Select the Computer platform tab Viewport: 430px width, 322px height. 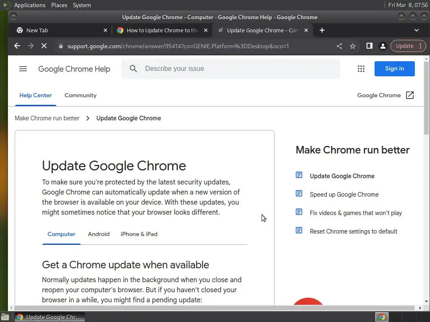coord(61,234)
